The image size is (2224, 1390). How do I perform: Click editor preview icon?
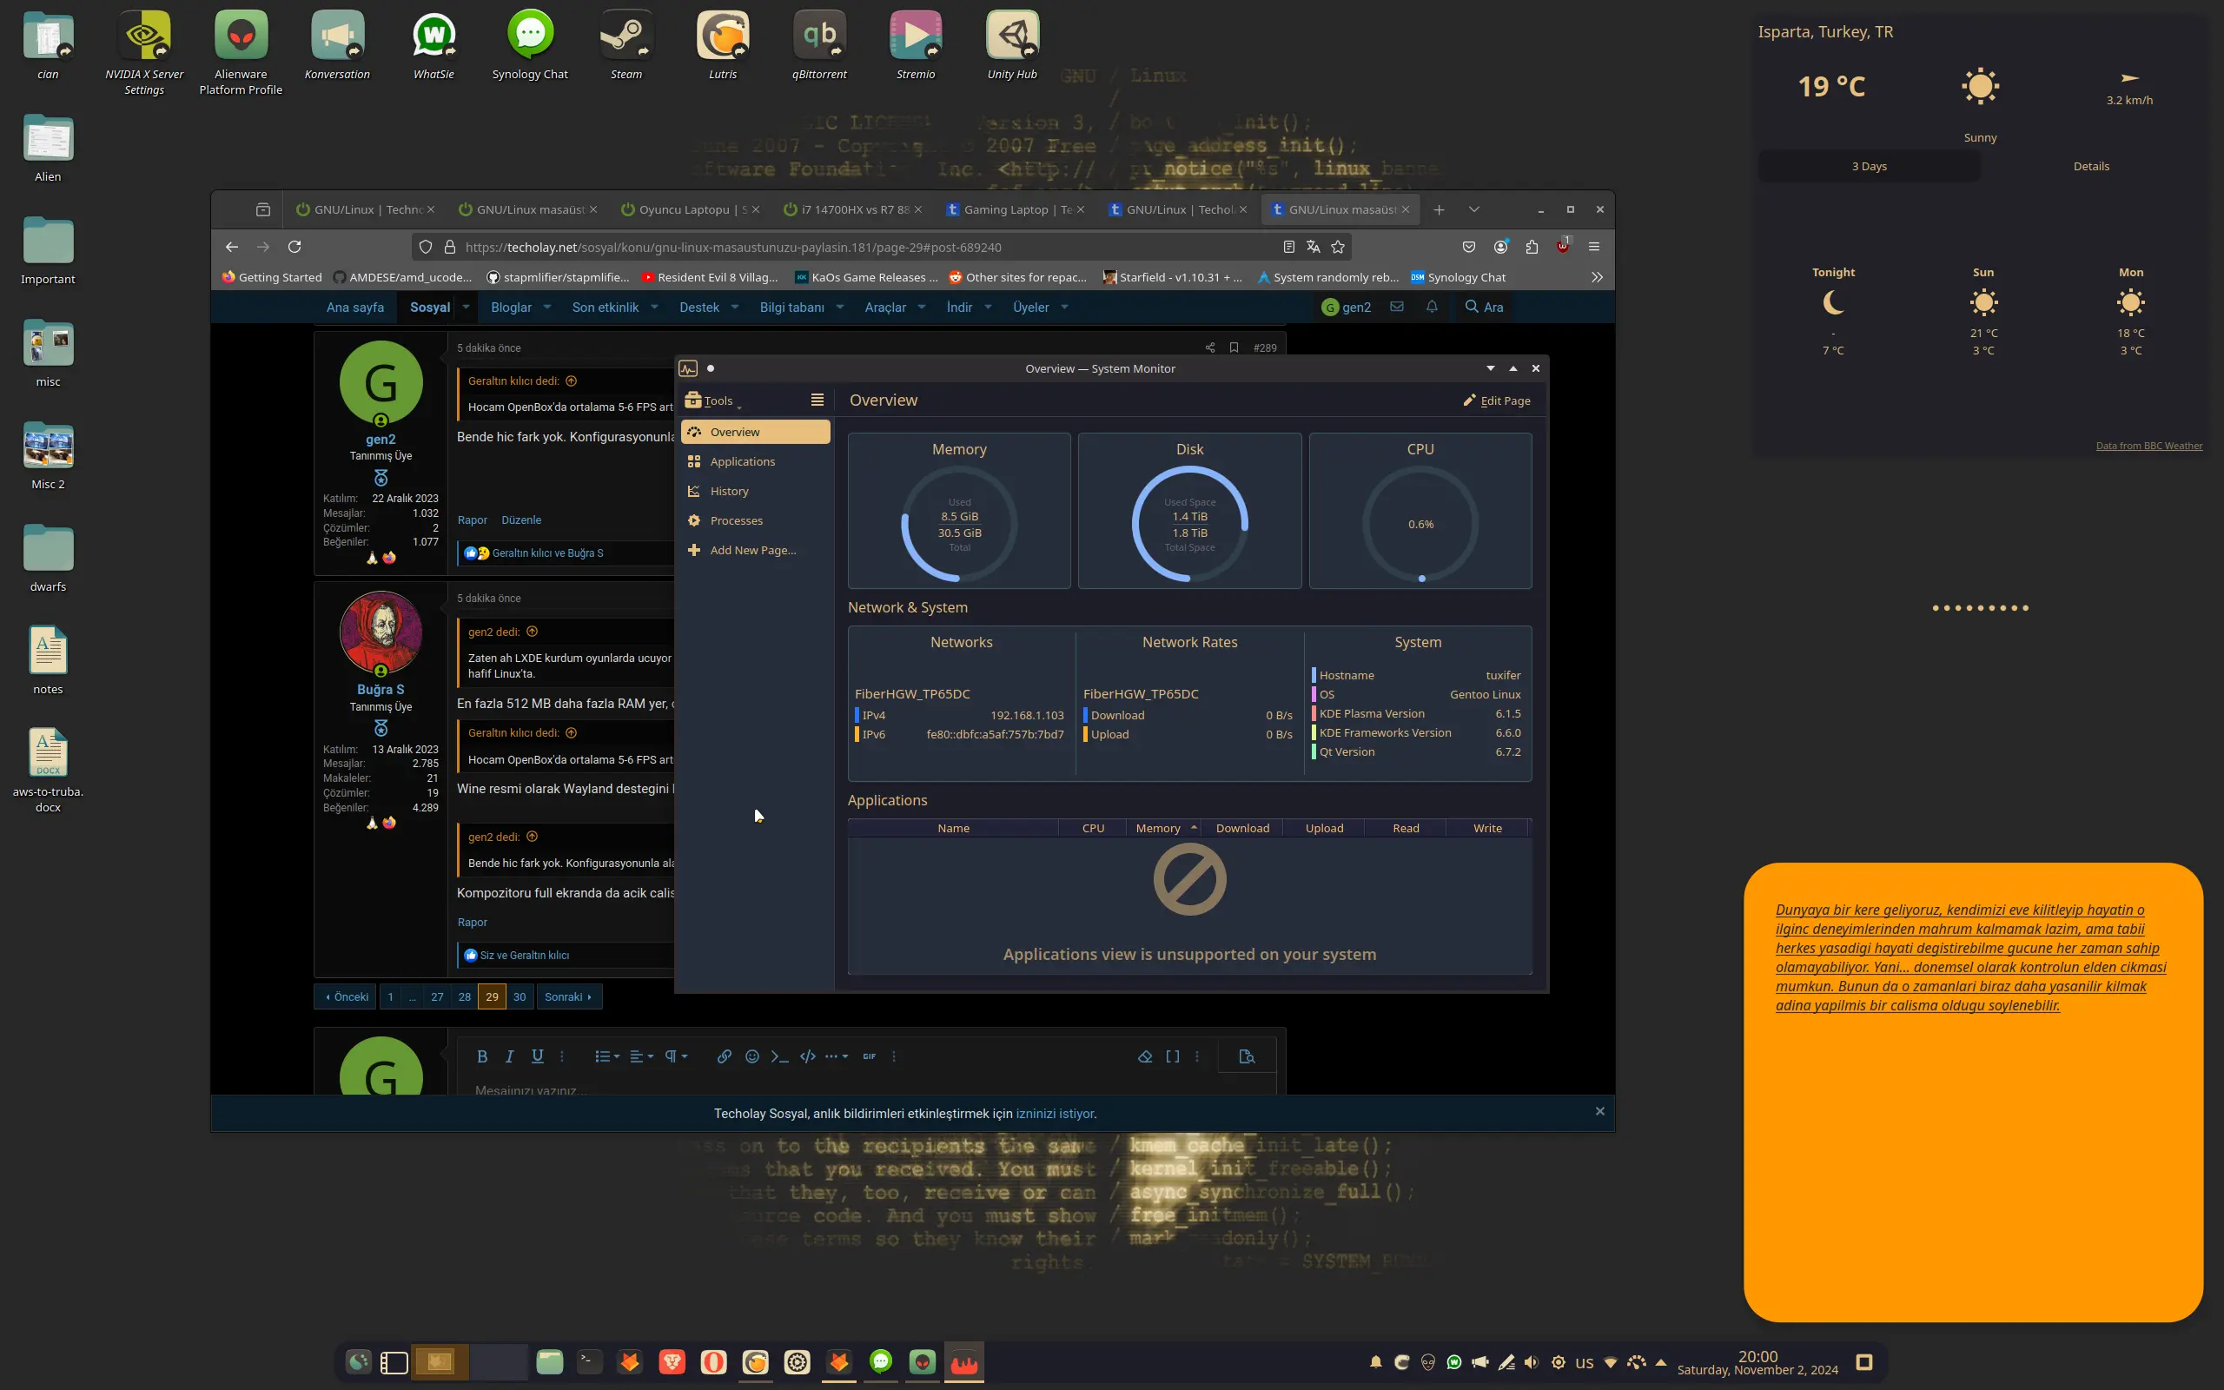[x=1248, y=1056]
